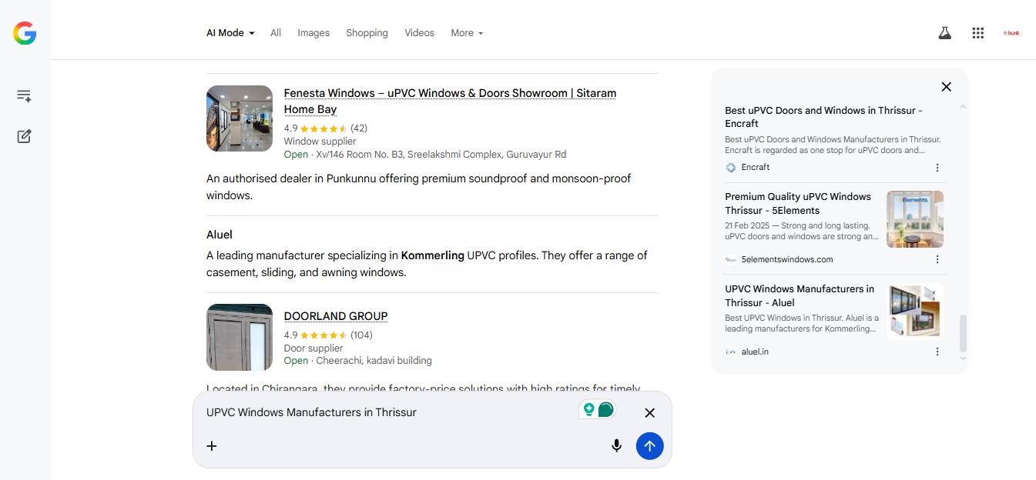Image resolution: width=1036 pixels, height=480 pixels.
Task: Click the Cheerachi, kadavi building address
Action: click(374, 361)
